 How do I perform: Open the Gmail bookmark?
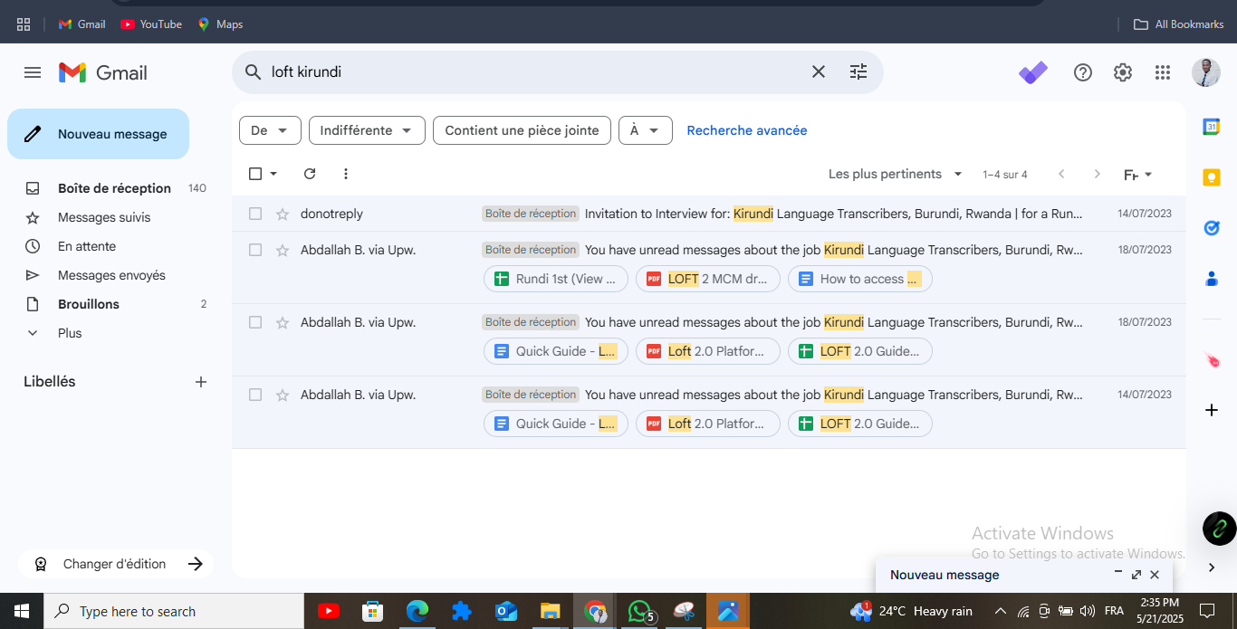(82, 24)
